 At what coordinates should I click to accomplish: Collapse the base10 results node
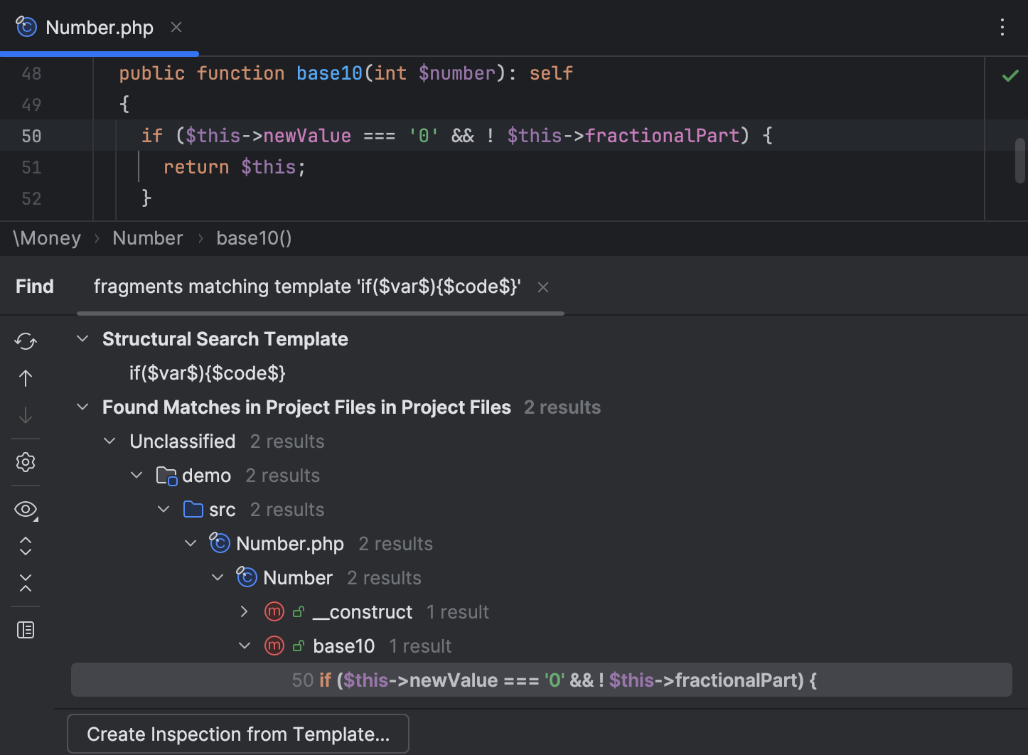click(245, 646)
